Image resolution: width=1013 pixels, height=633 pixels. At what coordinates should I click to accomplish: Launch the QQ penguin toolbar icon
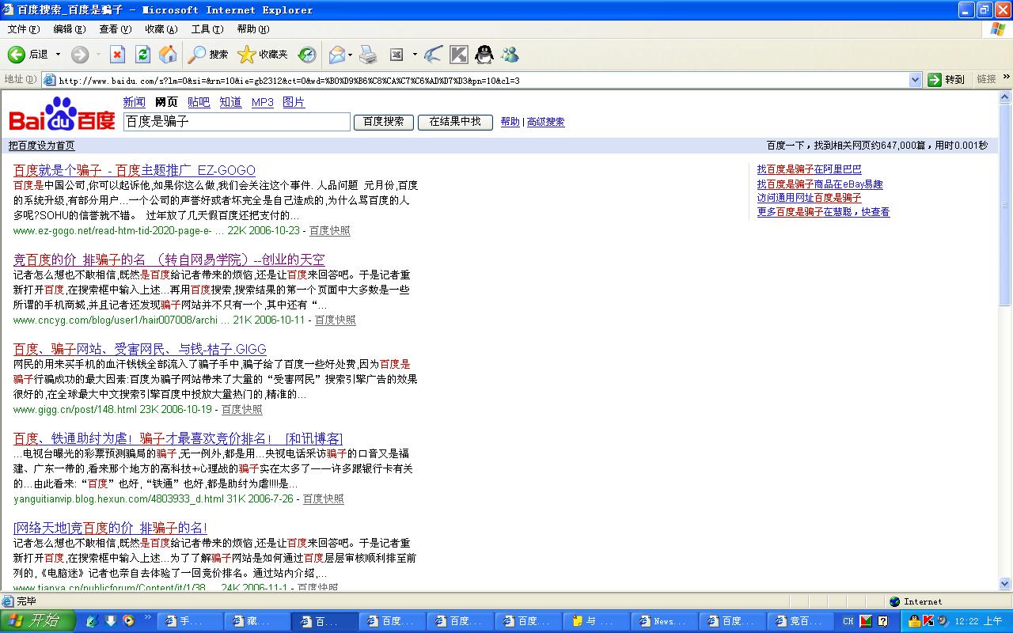(484, 55)
